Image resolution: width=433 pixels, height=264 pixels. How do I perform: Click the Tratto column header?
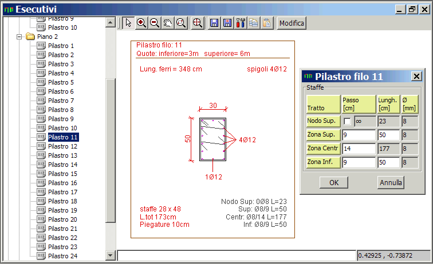[x=323, y=104]
